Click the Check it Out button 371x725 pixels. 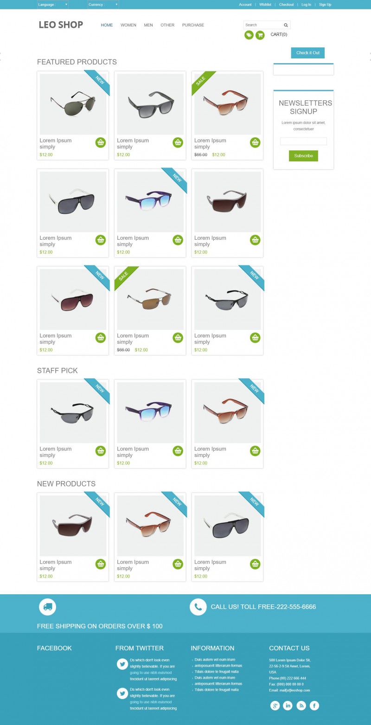(308, 53)
